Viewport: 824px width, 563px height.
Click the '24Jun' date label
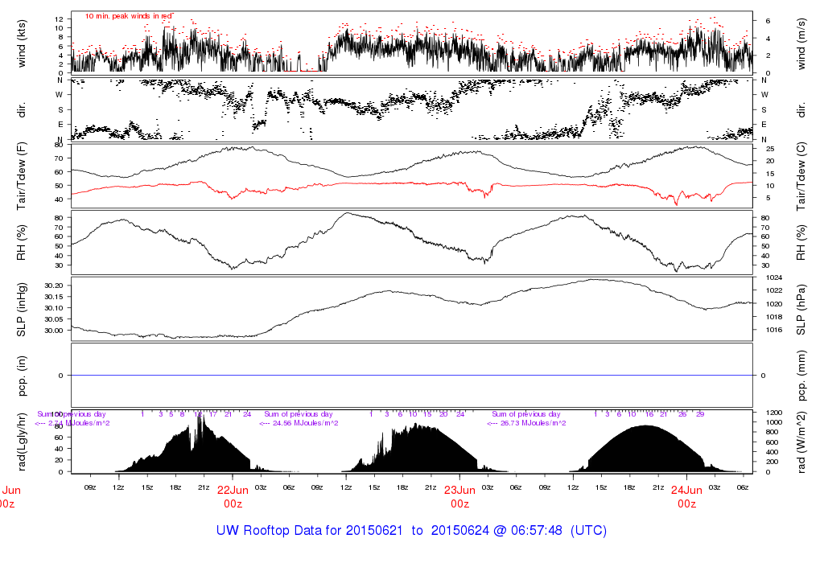click(687, 491)
